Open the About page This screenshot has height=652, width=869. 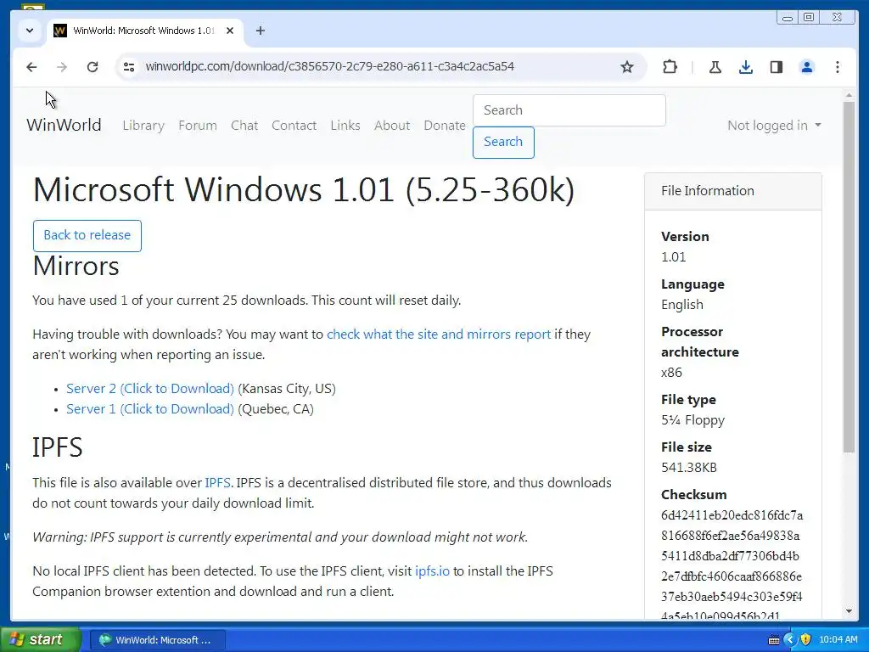(392, 126)
